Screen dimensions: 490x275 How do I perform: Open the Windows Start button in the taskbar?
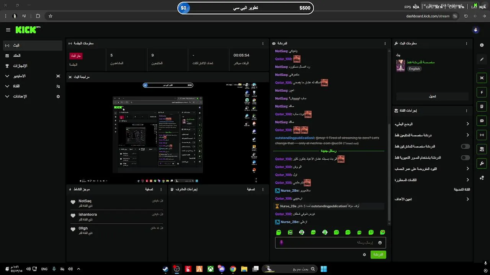(324, 269)
